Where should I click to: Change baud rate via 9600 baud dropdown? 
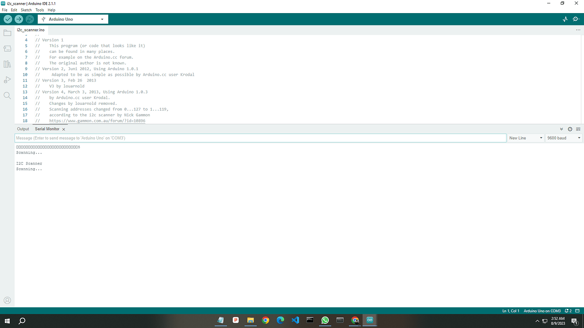click(563, 138)
